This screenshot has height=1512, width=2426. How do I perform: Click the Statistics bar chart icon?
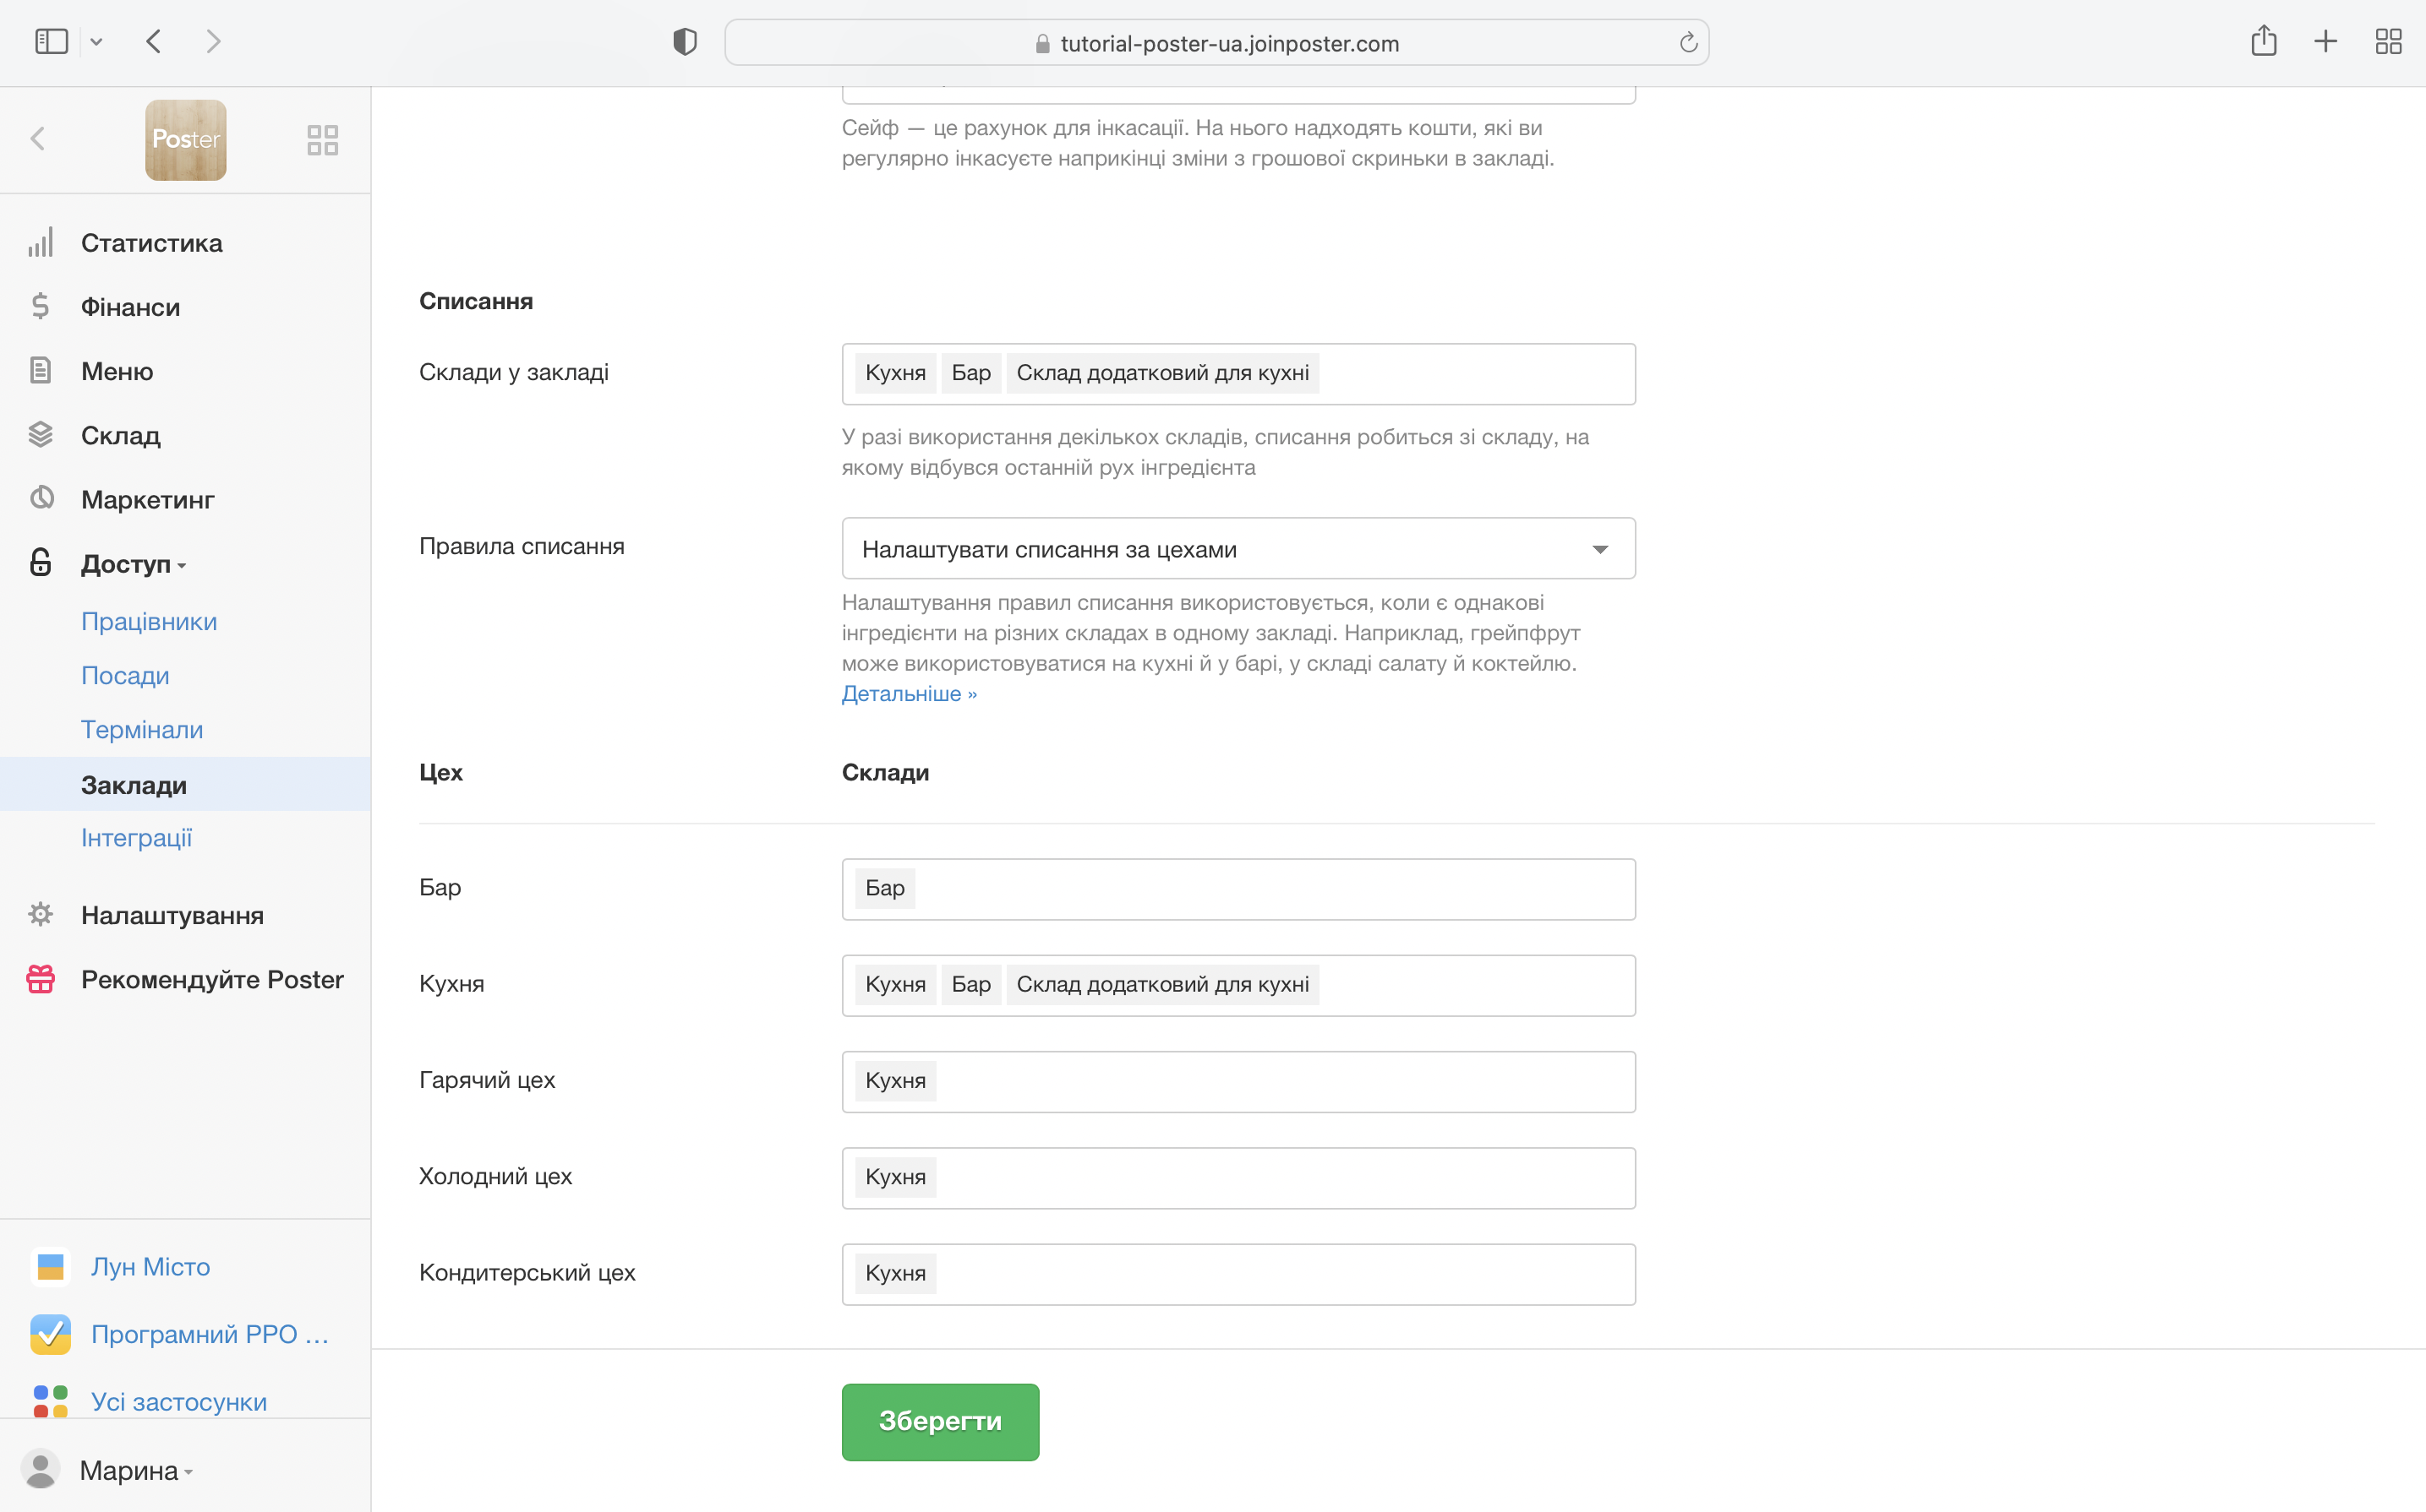(40, 243)
